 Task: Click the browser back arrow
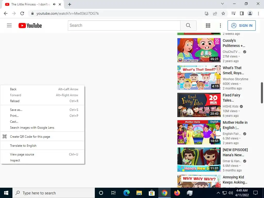tap(6, 13)
